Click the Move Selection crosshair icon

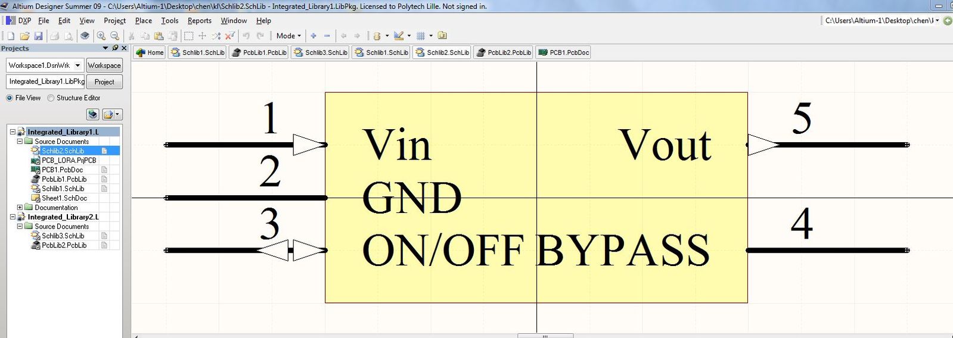[202, 36]
